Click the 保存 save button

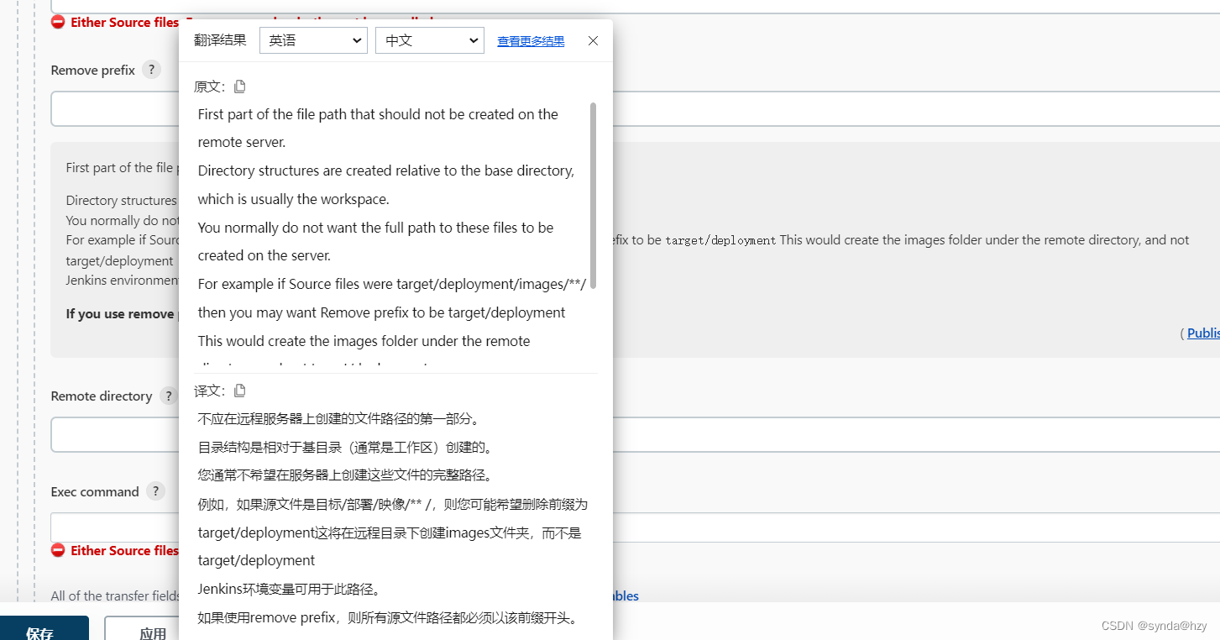(x=40, y=630)
